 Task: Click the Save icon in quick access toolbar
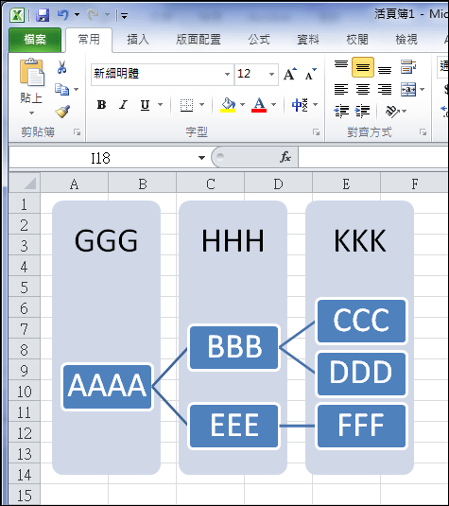pyautogui.click(x=43, y=15)
